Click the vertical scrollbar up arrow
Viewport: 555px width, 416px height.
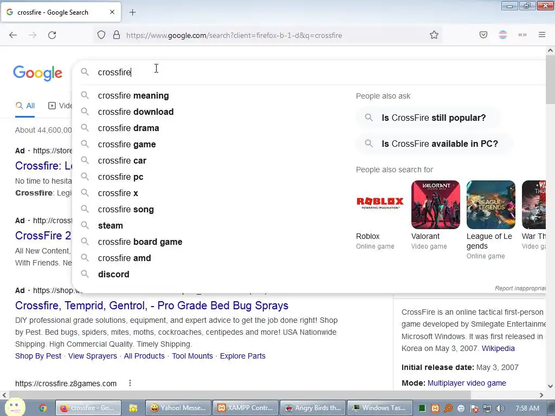[550, 50]
